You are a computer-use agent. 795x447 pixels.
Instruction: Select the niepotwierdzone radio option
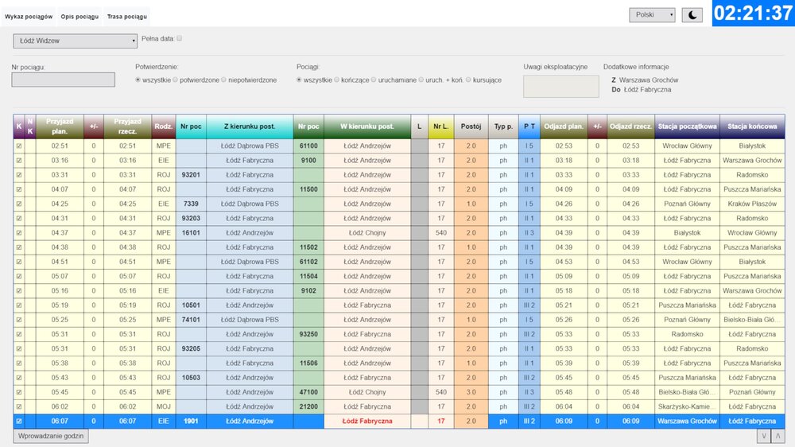pos(224,80)
